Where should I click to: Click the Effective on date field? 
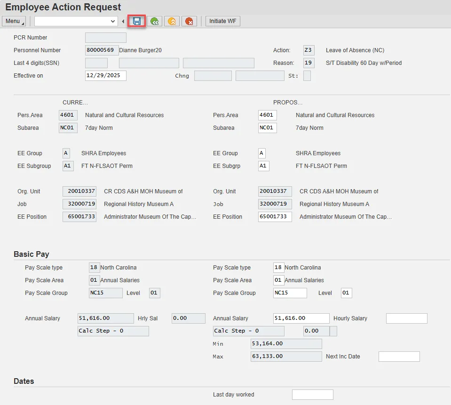click(105, 76)
